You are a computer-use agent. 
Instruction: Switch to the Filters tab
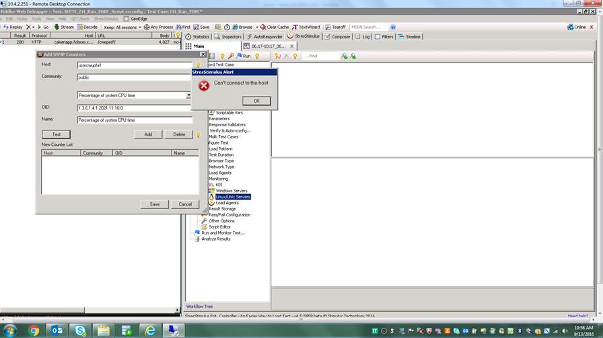click(x=384, y=36)
